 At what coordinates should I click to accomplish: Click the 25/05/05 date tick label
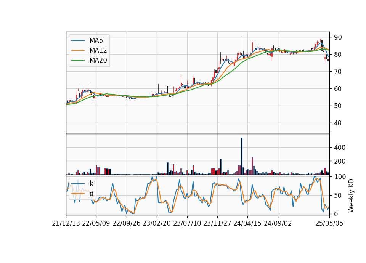329,223
